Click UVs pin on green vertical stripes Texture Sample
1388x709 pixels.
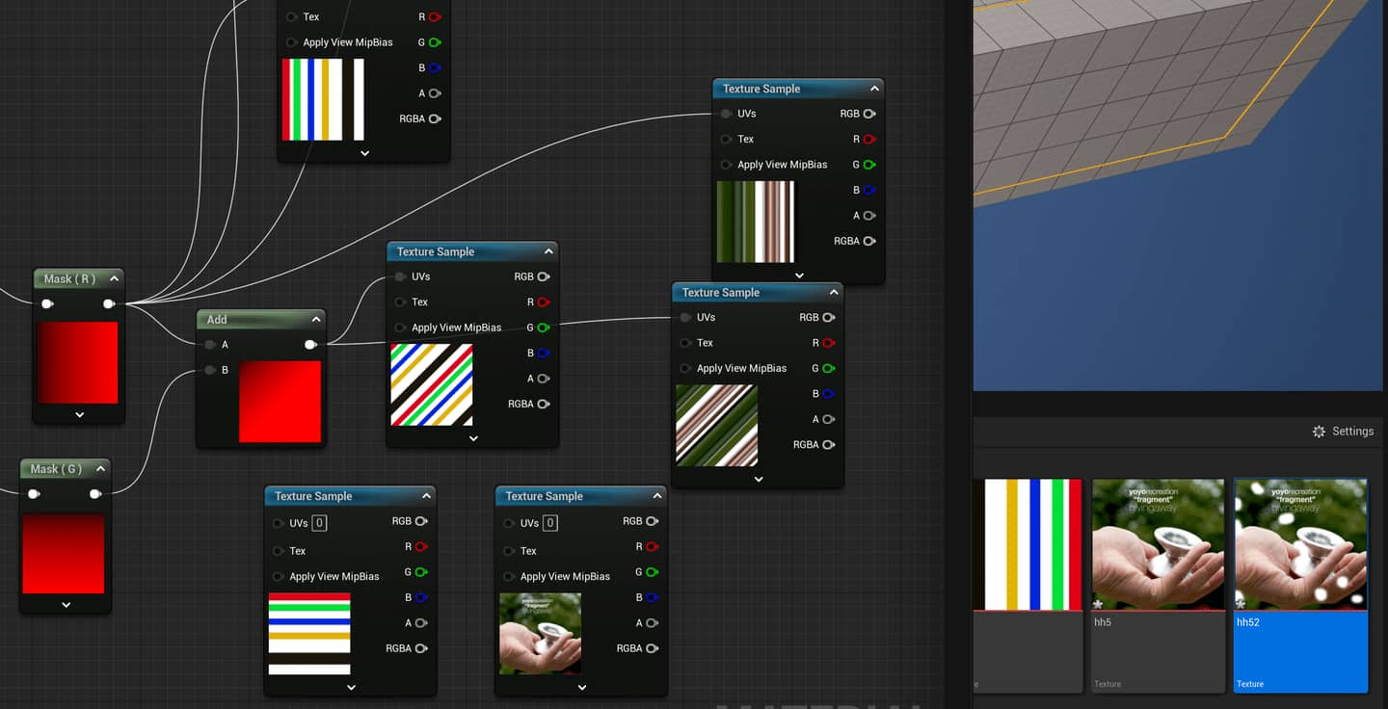tap(726, 114)
